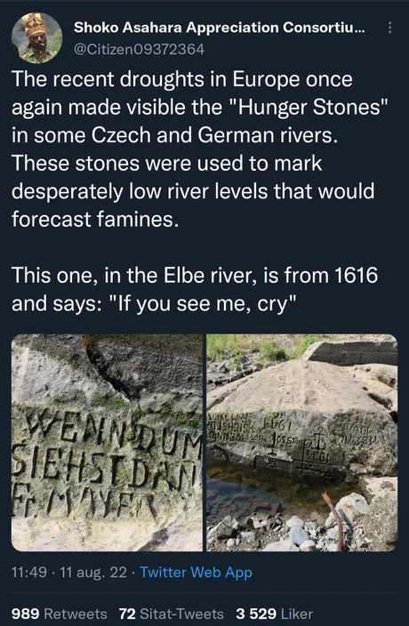Enlarge the right hunger stone riverbed photo
Image resolution: width=409 pixels, height=626 pixels.
(302, 442)
